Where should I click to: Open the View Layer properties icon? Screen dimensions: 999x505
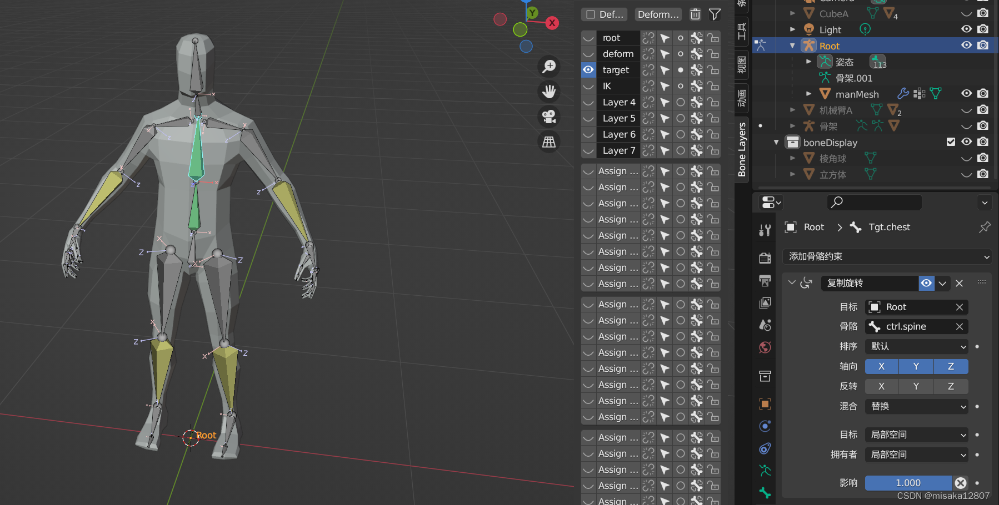pyautogui.click(x=765, y=302)
